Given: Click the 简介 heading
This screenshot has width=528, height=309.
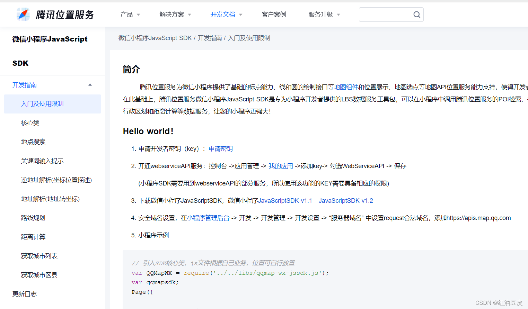Looking at the screenshot, I should click(x=131, y=69).
